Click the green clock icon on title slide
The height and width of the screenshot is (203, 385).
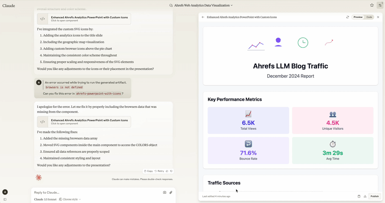[x=303, y=43]
